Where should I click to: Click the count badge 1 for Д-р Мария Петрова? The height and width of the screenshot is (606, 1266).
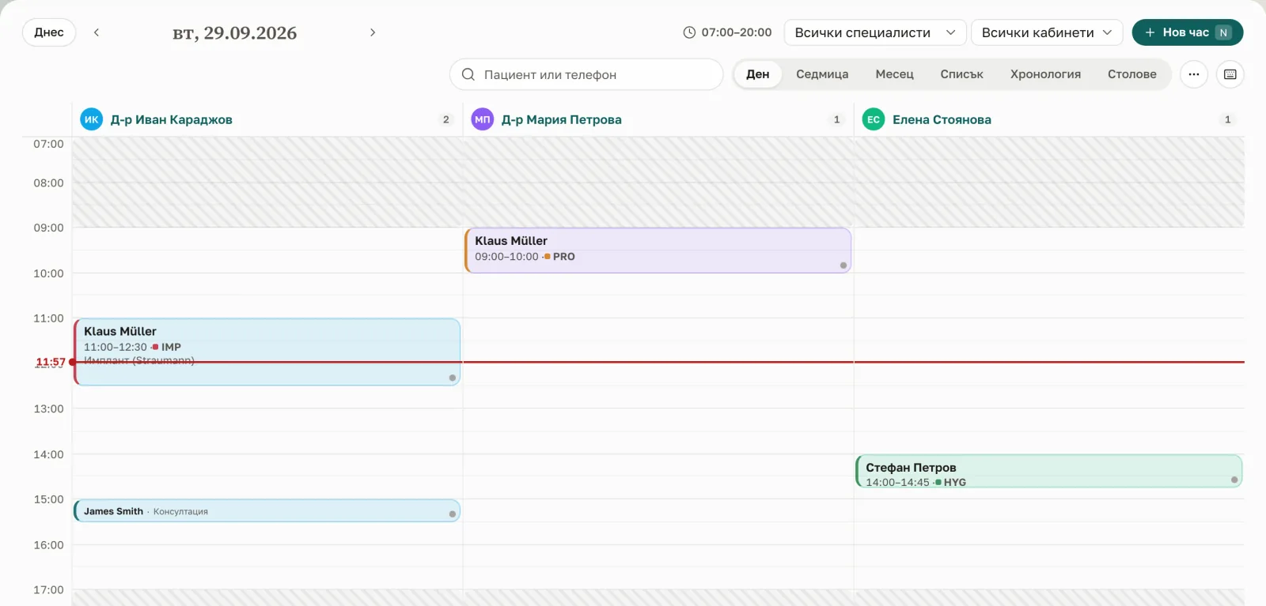tap(837, 120)
